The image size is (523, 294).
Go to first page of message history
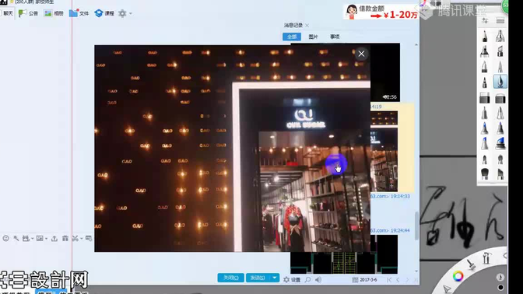coord(389,280)
